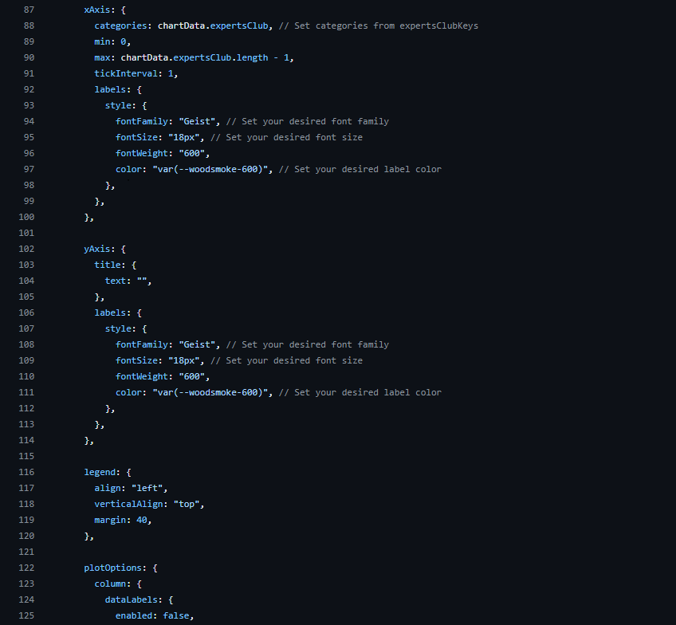676x625 pixels.
Task: Click the comment about expertsClubKeys categories
Action: click(379, 26)
